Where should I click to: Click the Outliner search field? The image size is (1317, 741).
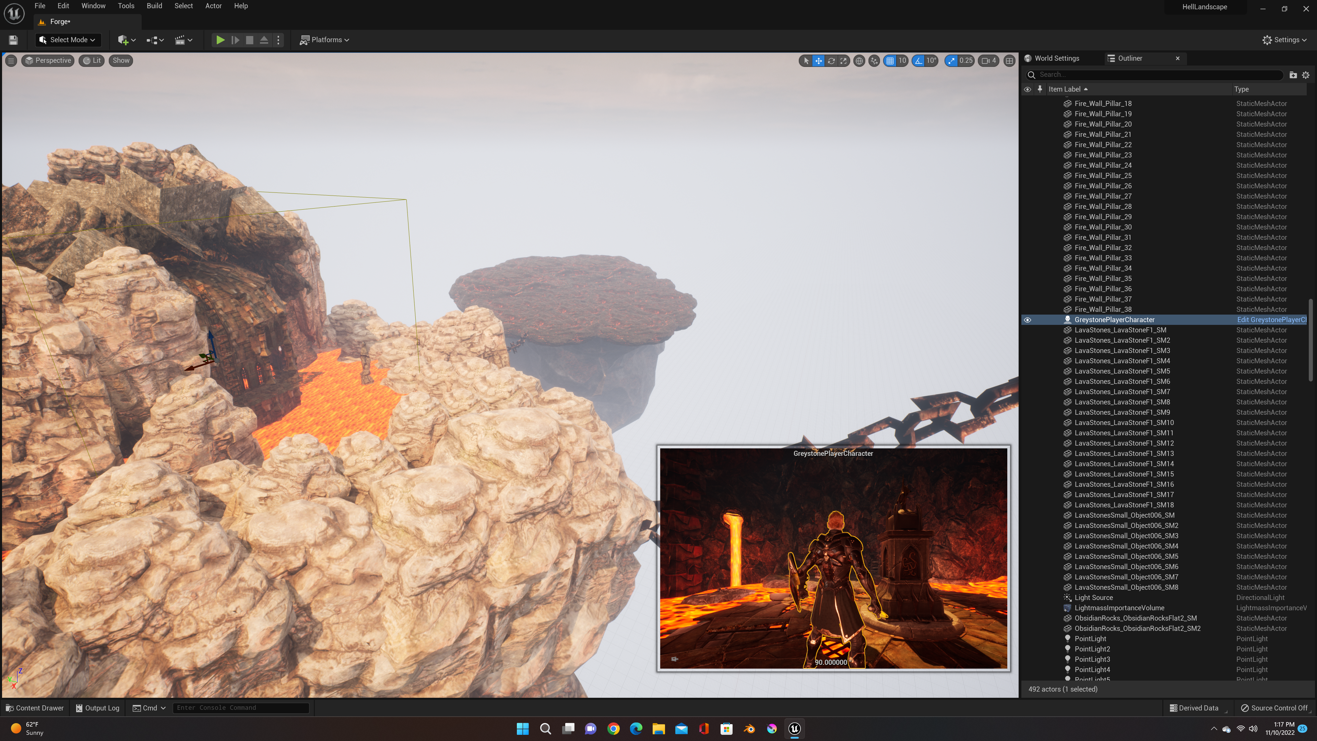[x=1155, y=75]
